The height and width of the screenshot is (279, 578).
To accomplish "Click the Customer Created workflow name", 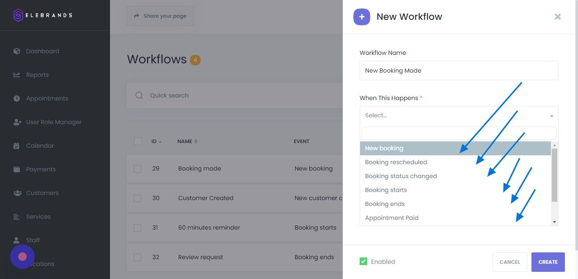I will 206,198.
